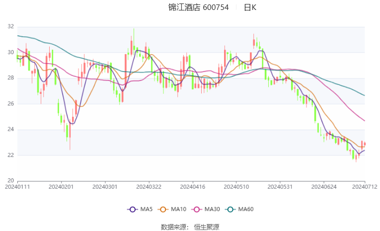Click the 20240416 date axis label
The height and width of the screenshot is (231, 380).
tap(193, 187)
